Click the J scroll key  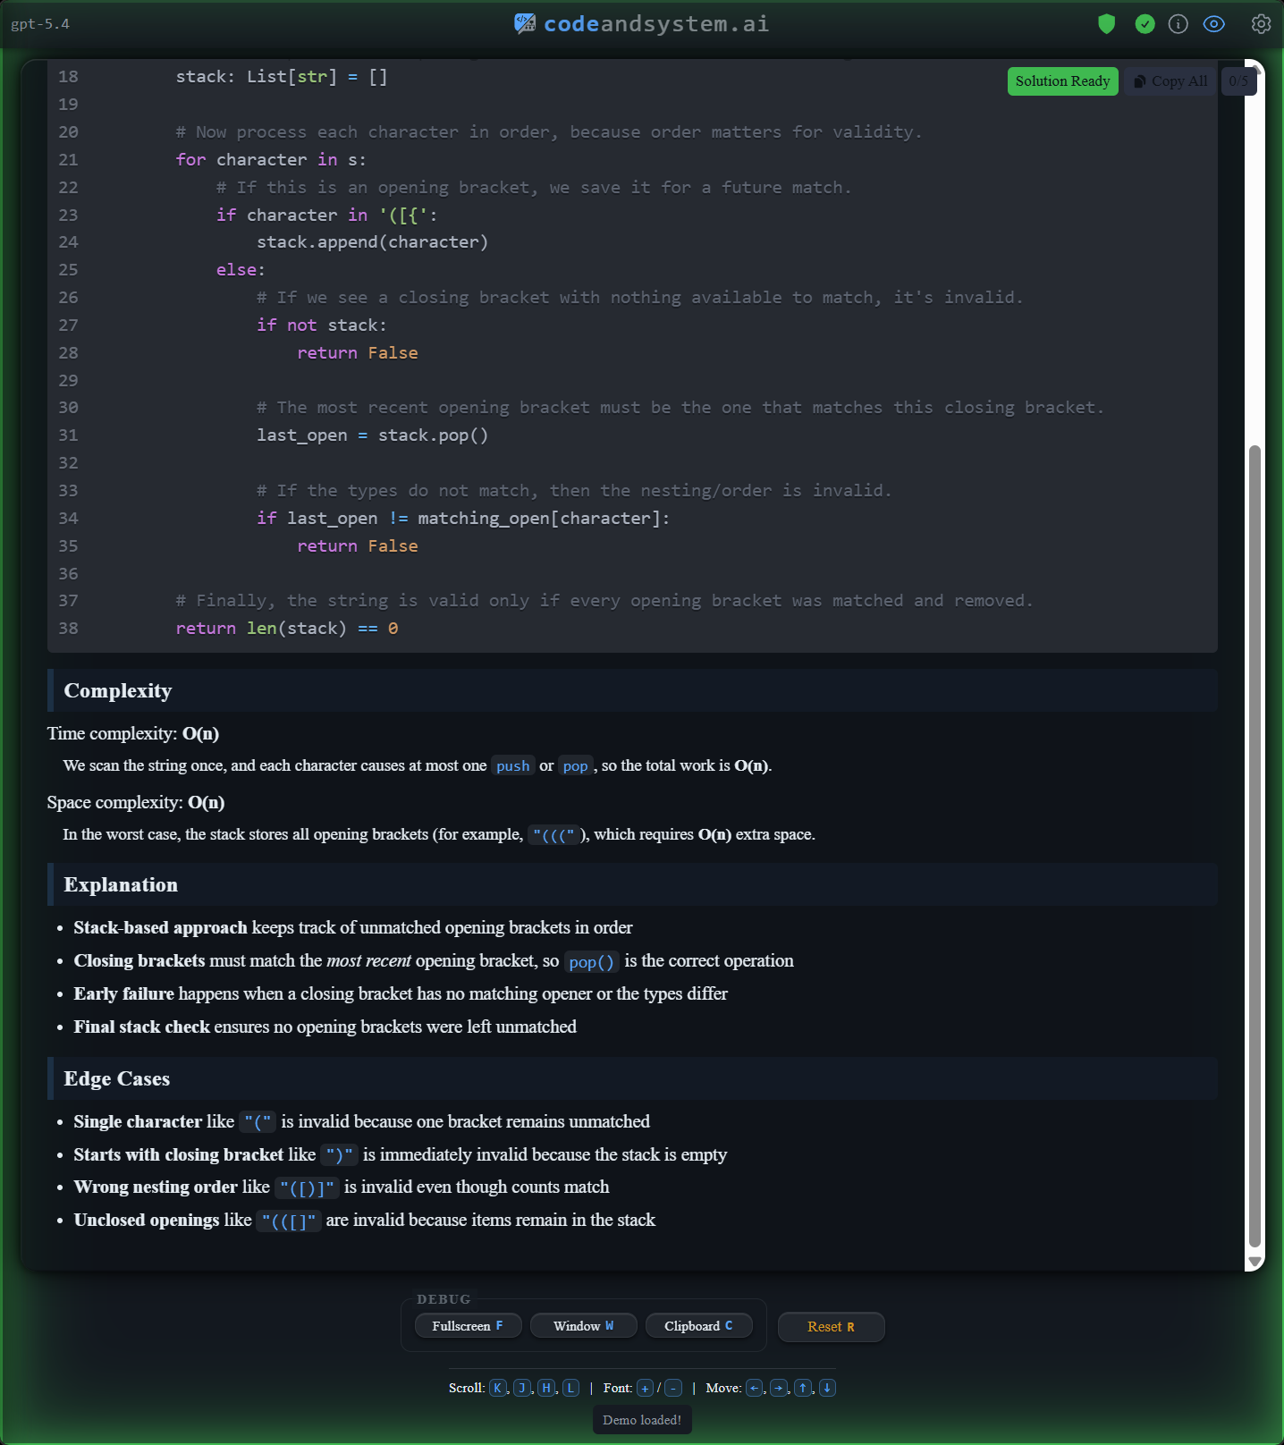pyautogui.click(x=522, y=1388)
